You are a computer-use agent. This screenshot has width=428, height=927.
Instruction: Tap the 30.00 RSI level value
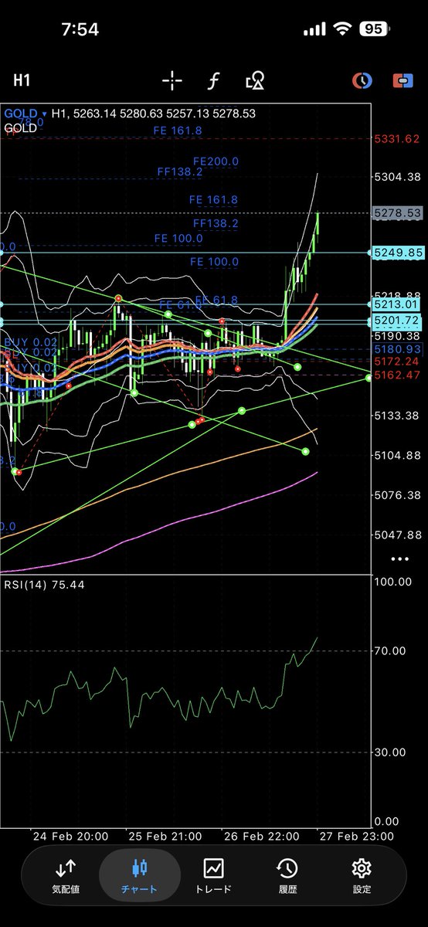pos(390,752)
